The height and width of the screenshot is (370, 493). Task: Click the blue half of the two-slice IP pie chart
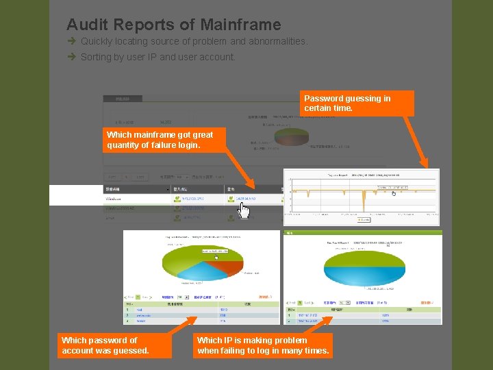364,276
